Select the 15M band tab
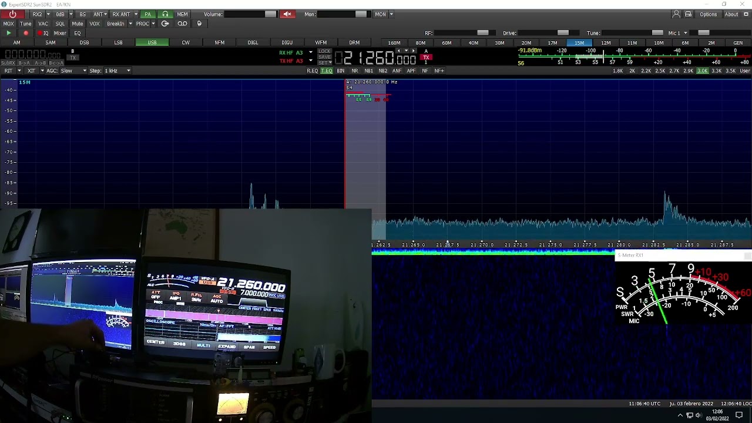Screen dimensions: 752x423 coord(579,43)
